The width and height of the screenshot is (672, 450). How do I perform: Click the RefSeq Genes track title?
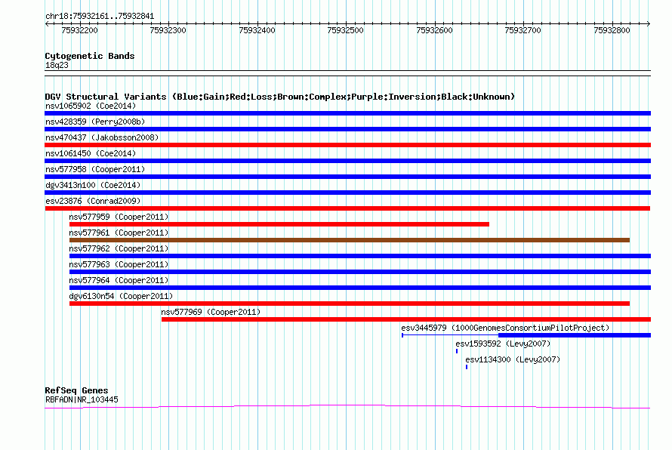click(x=76, y=390)
